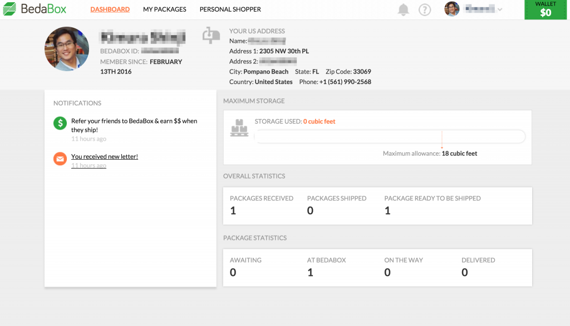Select the Package Ready To Be Shipped stat
This screenshot has height=326, width=570.
(x=387, y=210)
